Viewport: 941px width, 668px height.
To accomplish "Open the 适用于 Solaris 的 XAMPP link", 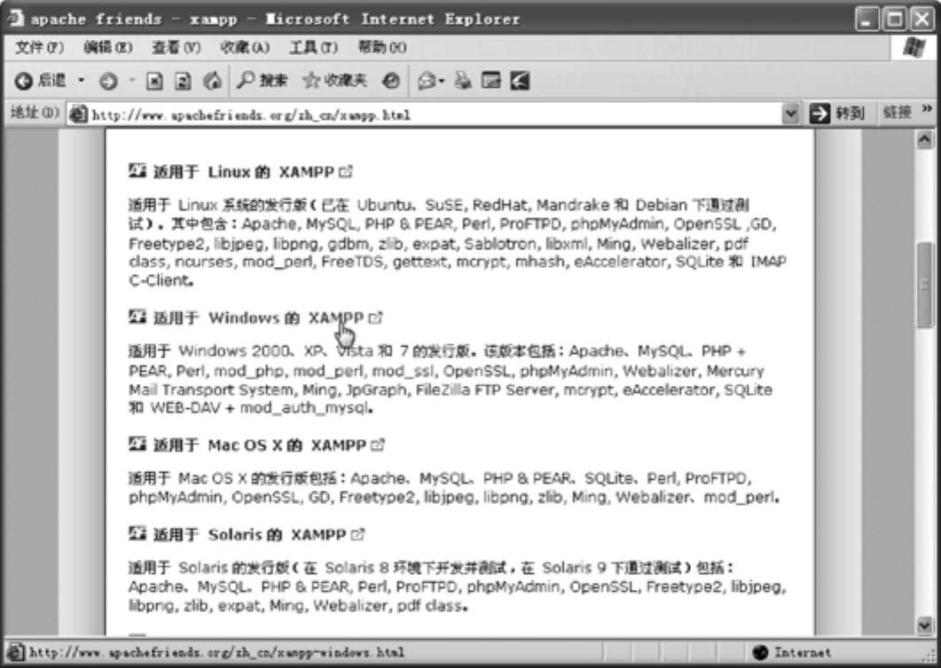I will tap(249, 535).
